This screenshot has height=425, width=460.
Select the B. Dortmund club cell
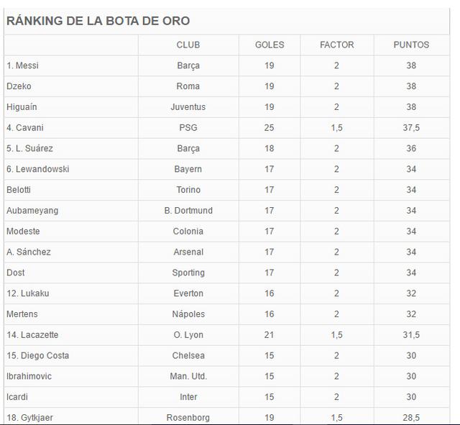click(x=188, y=211)
